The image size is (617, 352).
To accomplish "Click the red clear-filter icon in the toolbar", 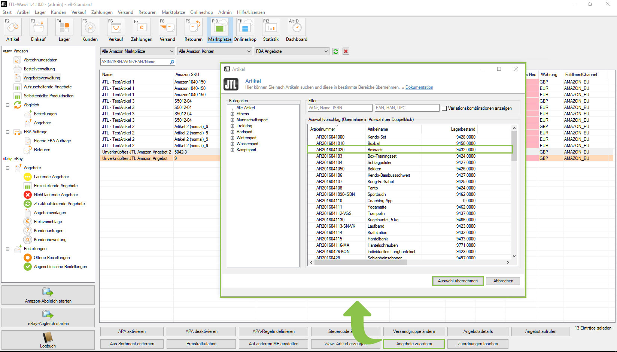I will pos(346,51).
